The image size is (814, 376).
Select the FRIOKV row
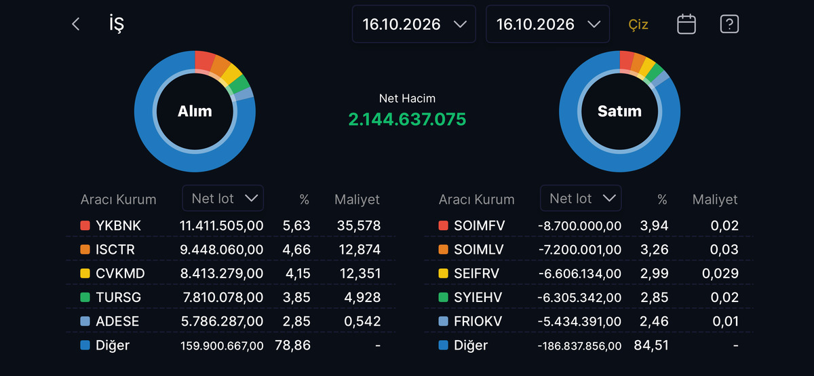(589, 321)
